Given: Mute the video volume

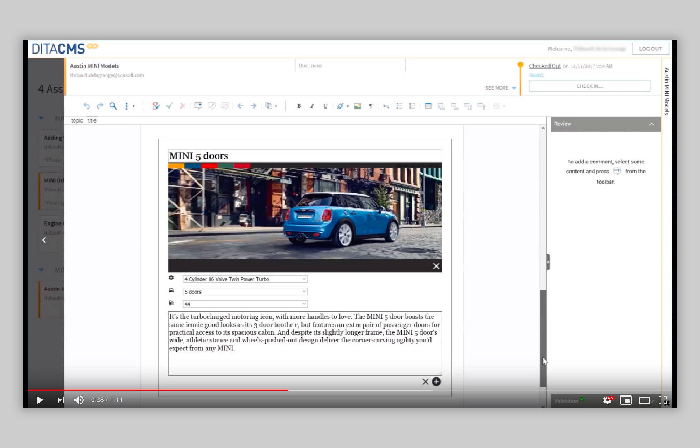Looking at the screenshot, I should (79, 400).
